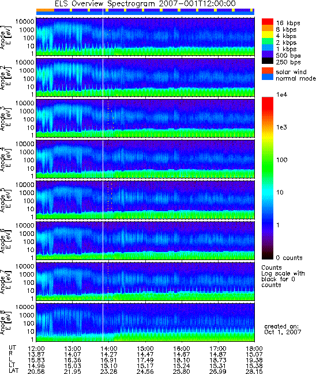Click the L value 19.38

254,360
